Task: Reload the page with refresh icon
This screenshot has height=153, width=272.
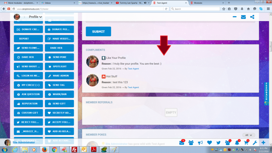Action: [166, 9]
